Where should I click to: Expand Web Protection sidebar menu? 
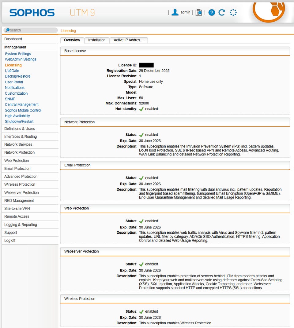coord(30,161)
